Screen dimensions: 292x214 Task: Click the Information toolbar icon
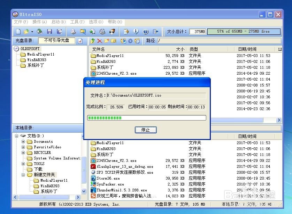136,32
